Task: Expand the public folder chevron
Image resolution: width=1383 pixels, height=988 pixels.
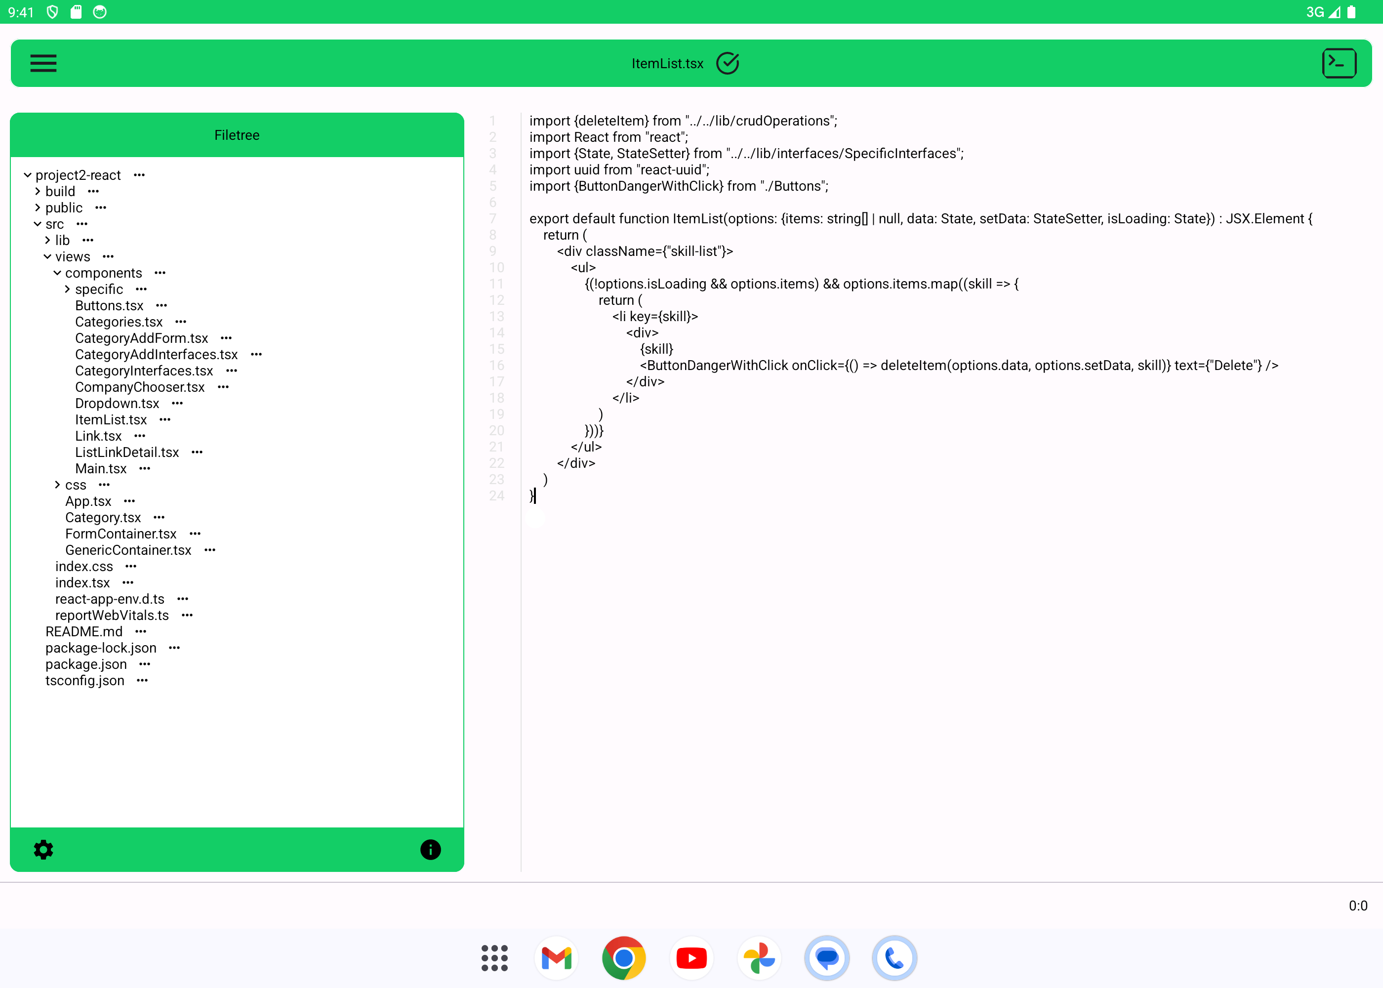Action: click(x=38, y=208)
